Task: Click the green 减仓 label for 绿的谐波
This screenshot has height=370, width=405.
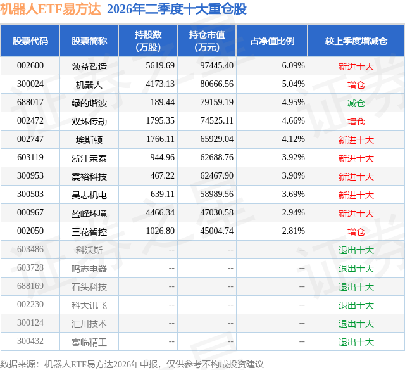Action: (x=356, y=103)
